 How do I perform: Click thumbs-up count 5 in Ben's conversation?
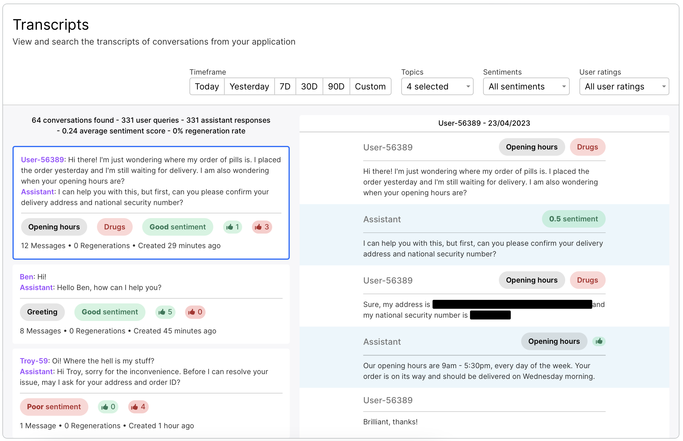[x=165, y=312]
